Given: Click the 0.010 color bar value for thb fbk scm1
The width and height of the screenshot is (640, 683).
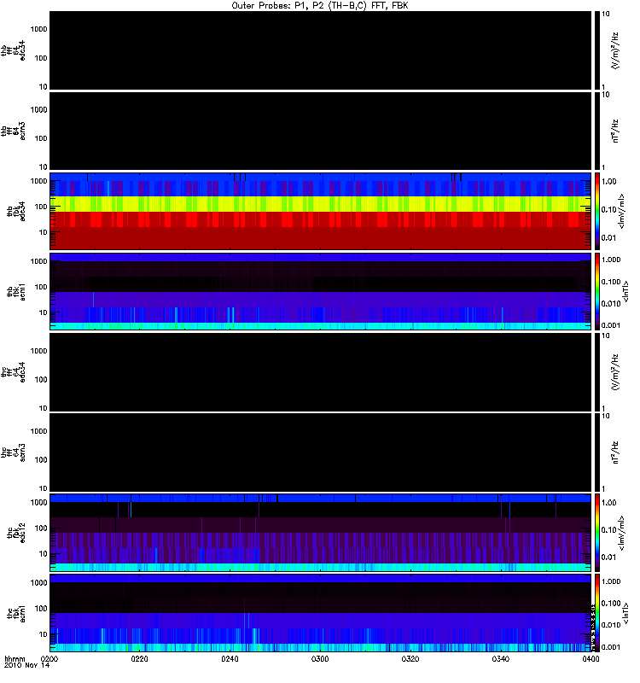Looking at the screenshot, I should tap(611, 304).
